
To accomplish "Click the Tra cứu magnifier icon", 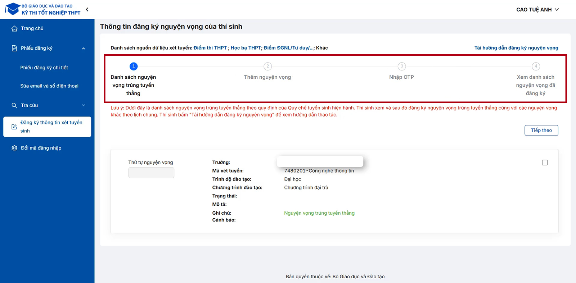I will (14, 105).
